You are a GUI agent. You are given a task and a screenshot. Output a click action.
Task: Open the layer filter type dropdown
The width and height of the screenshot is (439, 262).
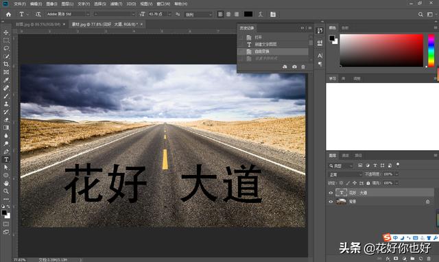341,166
